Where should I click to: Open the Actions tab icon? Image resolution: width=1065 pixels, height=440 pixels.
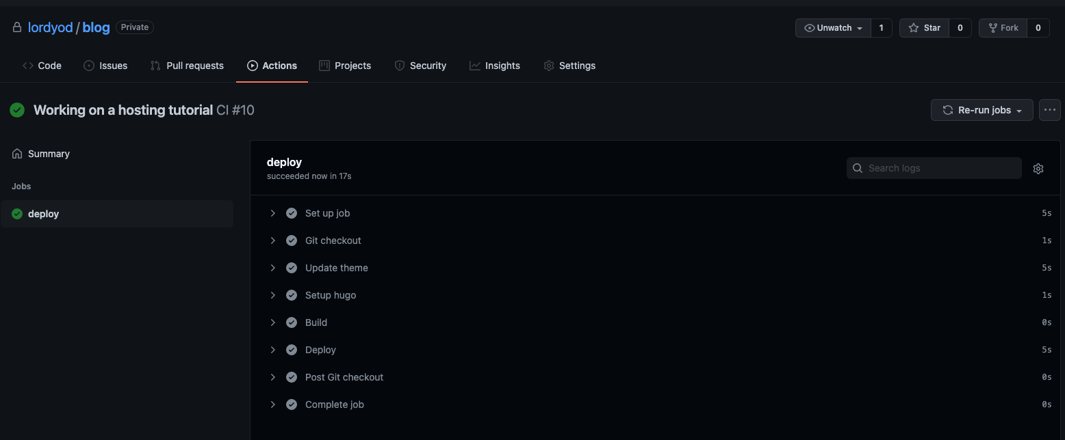tap(253, 65)
